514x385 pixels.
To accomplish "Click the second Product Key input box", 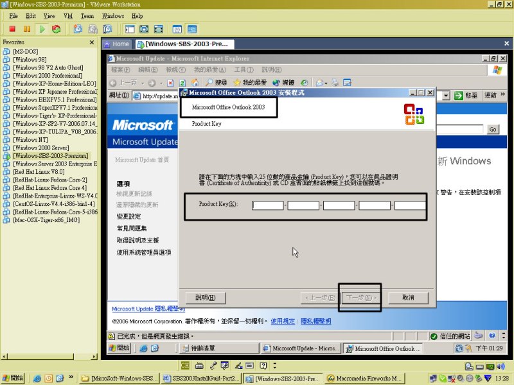I will (x=303, y=205).
